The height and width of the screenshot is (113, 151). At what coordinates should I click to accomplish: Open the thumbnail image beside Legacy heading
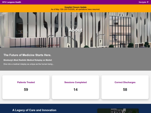(x=118, y=111)
